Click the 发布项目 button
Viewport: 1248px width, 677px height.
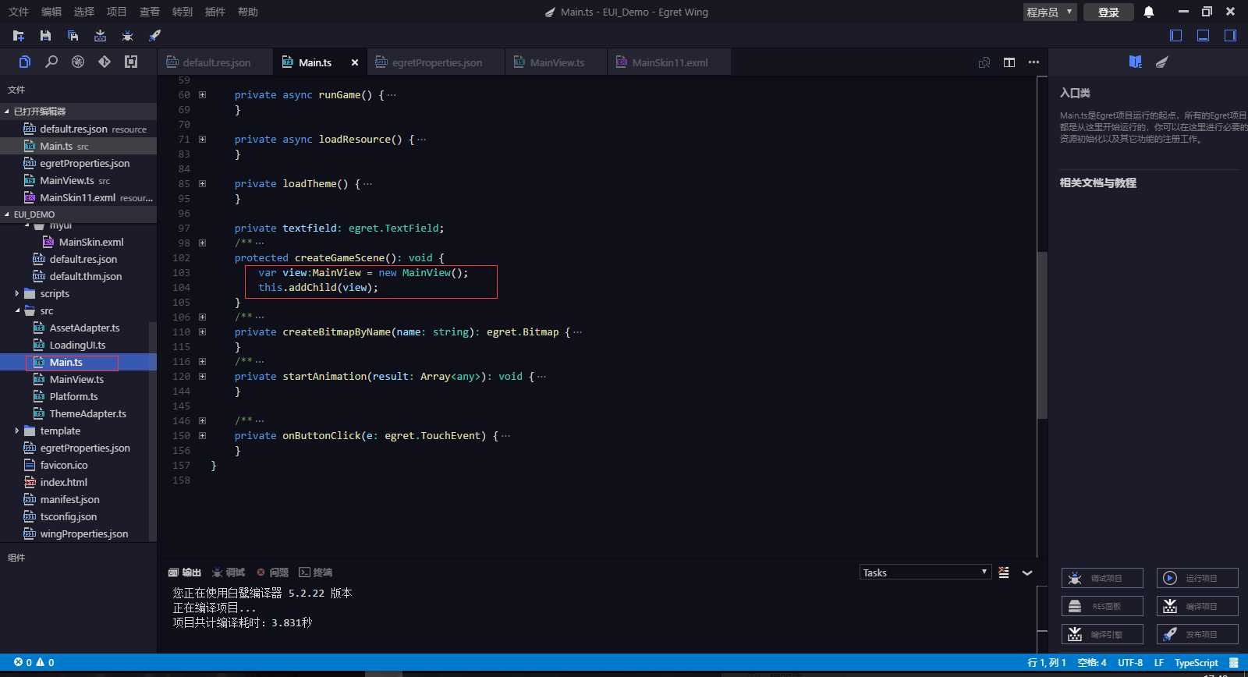1197,634
